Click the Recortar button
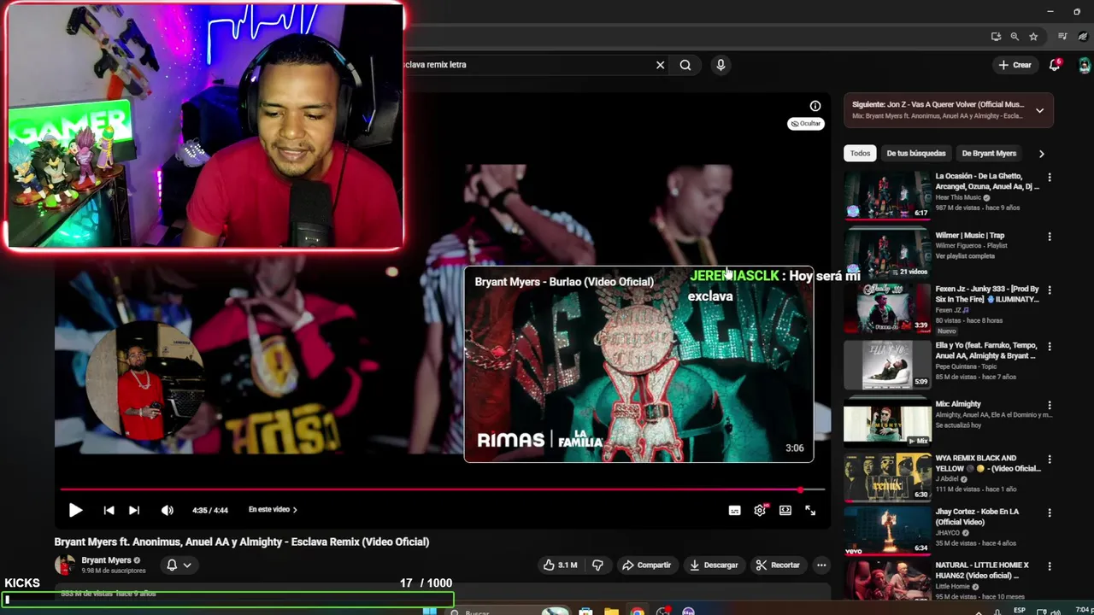This screenshot has width=1094, height=615. click(x=778, y=565)
